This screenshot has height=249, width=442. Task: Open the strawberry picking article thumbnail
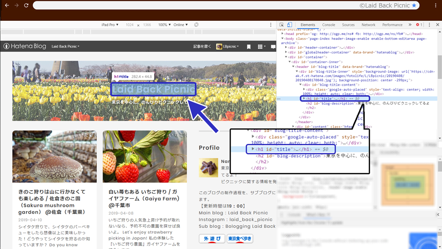145,156
